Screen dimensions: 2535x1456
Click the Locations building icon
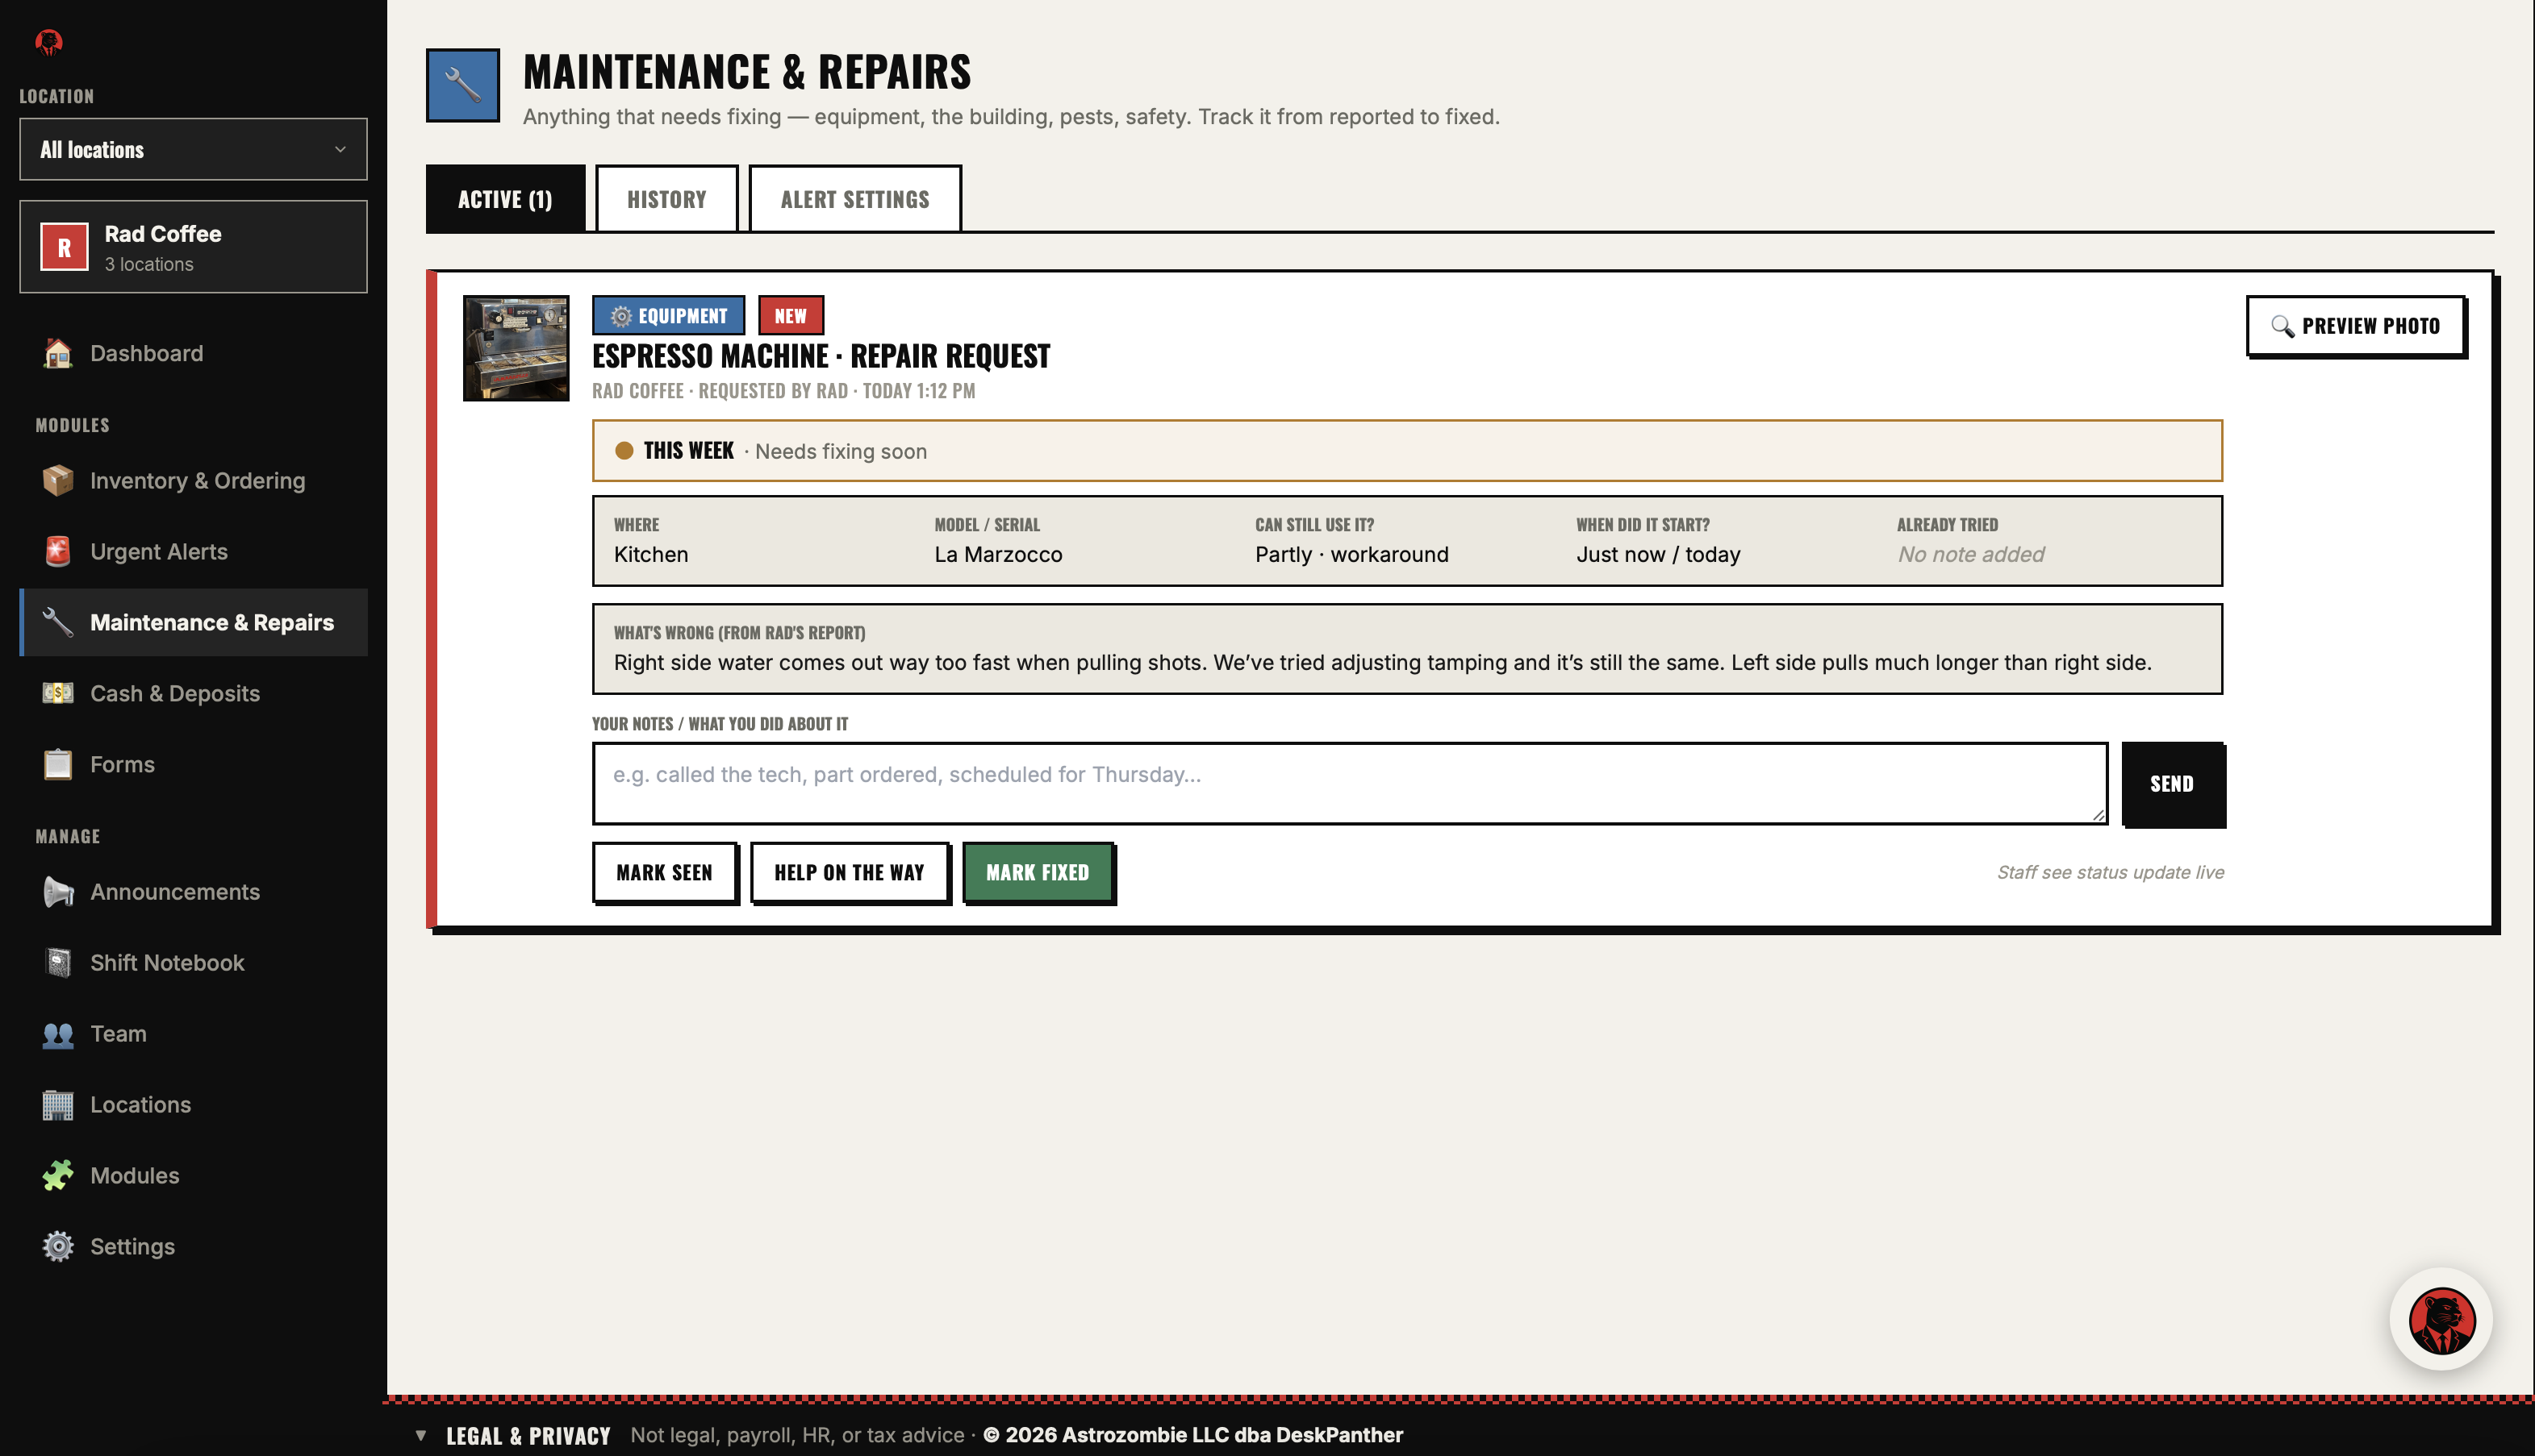pos(58,1105)
